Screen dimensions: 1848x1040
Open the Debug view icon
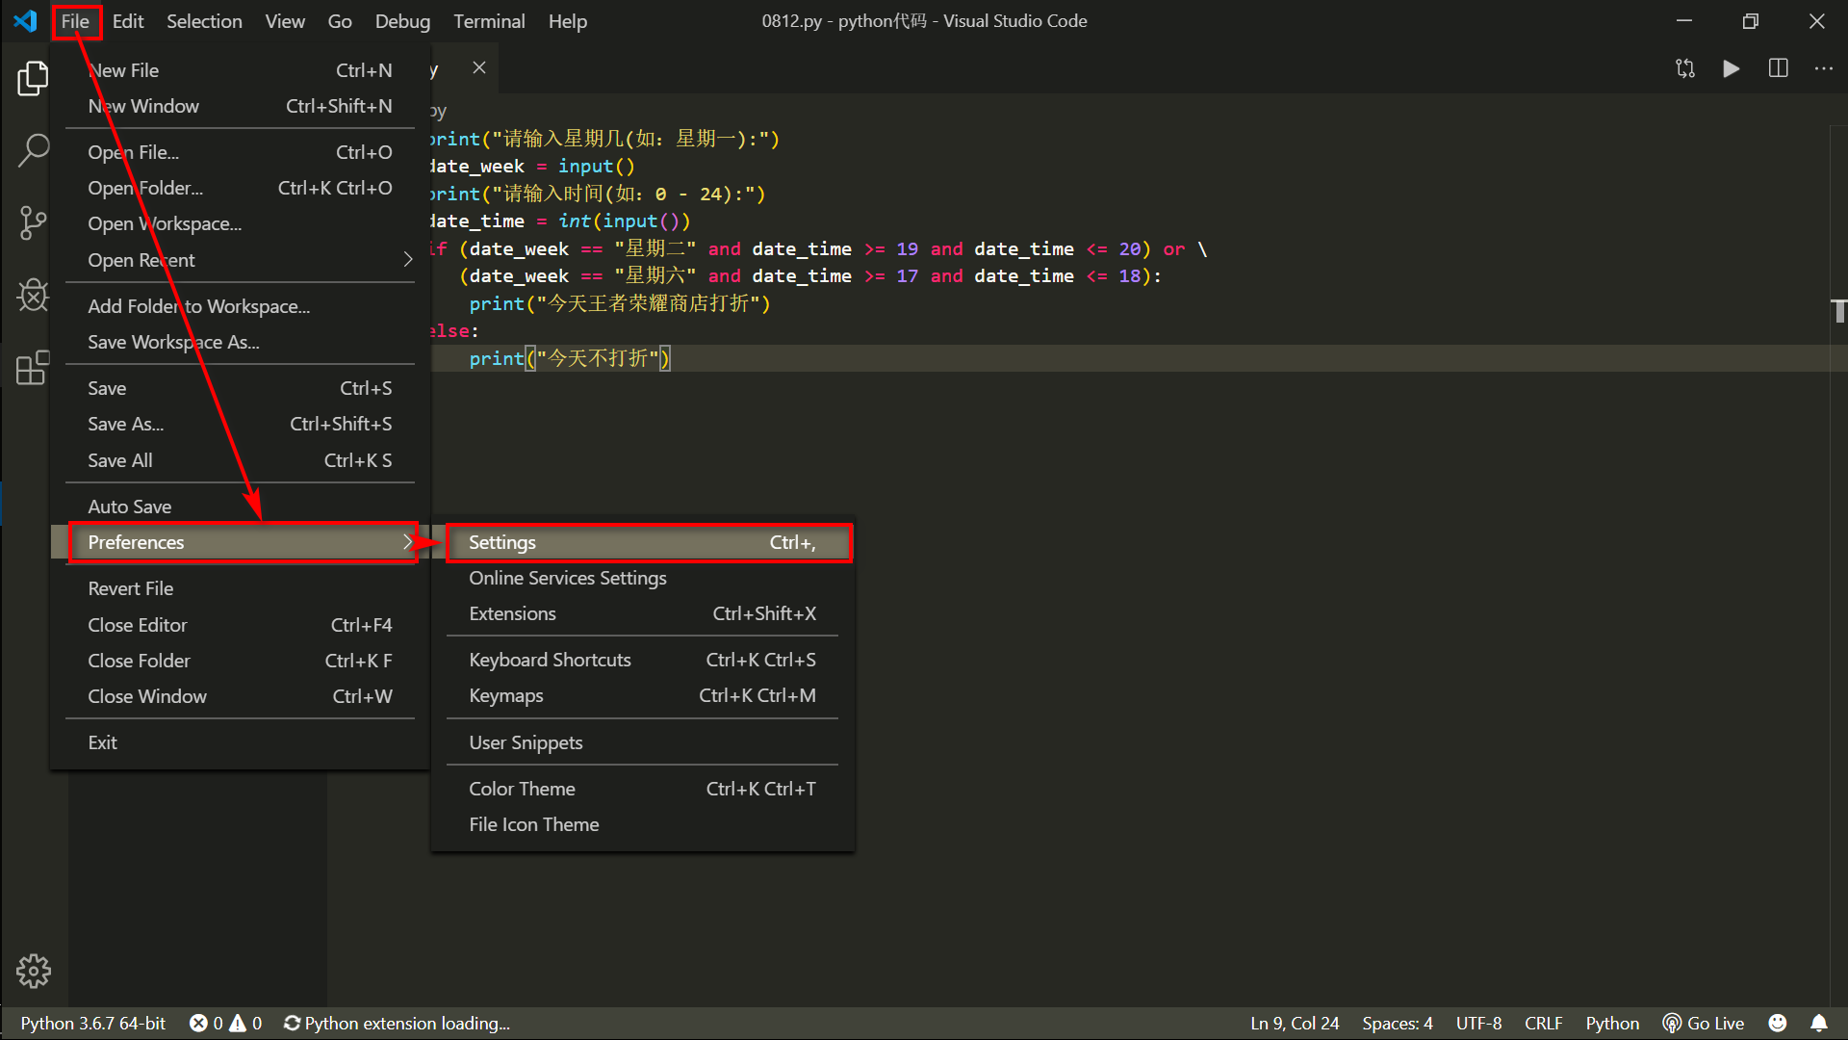(33, 295)
